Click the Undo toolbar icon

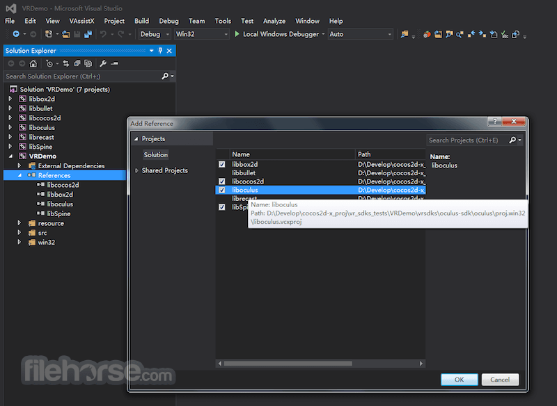103,34
